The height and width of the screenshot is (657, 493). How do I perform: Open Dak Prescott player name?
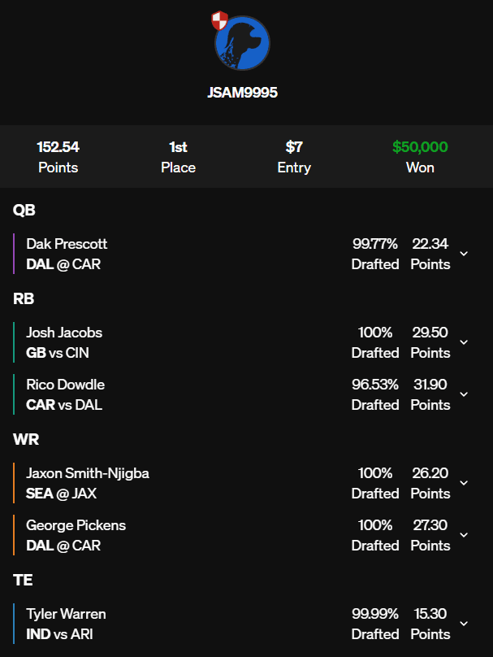67,244
